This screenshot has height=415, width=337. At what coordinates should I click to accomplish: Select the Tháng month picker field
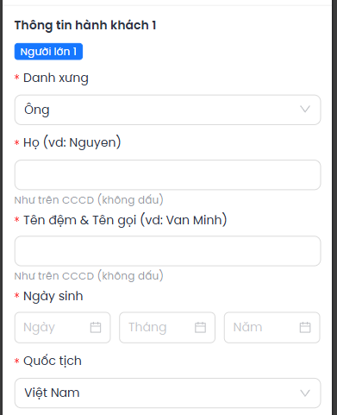[167, 327]
